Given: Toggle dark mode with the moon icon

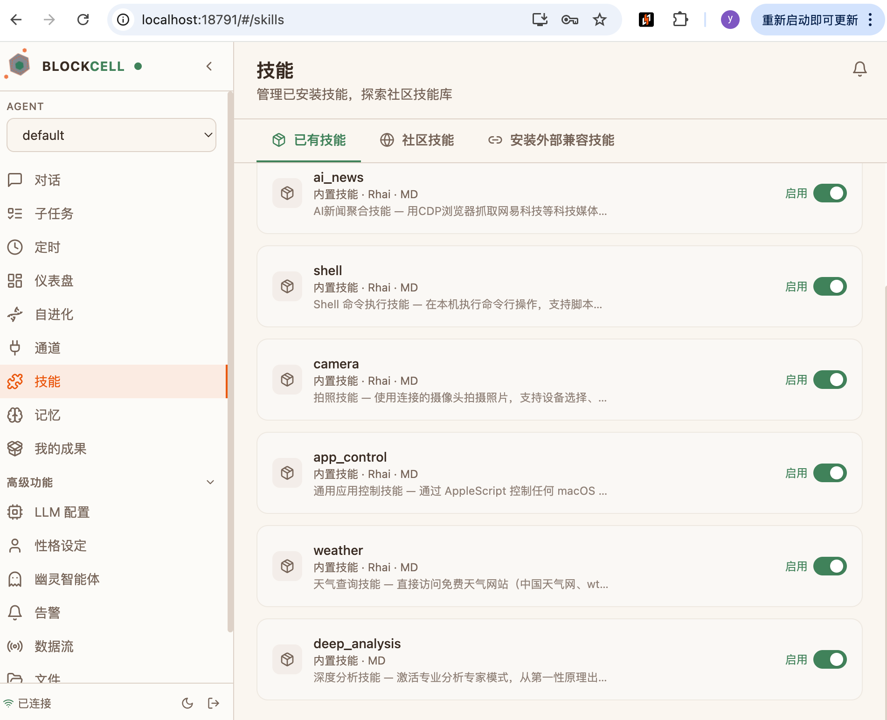Looking at the screenshot, I should pos(187,703).
